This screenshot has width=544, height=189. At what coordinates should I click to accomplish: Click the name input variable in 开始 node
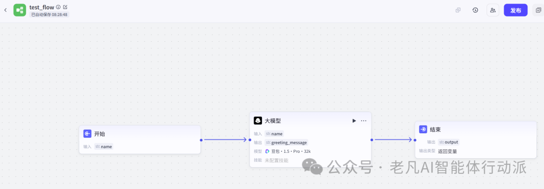104,146
